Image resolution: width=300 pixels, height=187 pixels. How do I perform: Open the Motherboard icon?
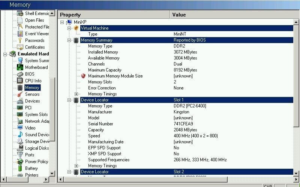[x=20, y=67]
